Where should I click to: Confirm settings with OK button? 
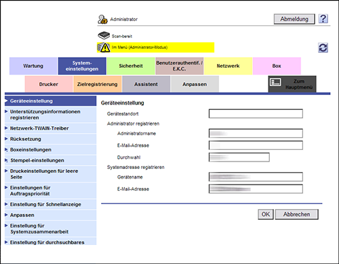coord(266,214)
